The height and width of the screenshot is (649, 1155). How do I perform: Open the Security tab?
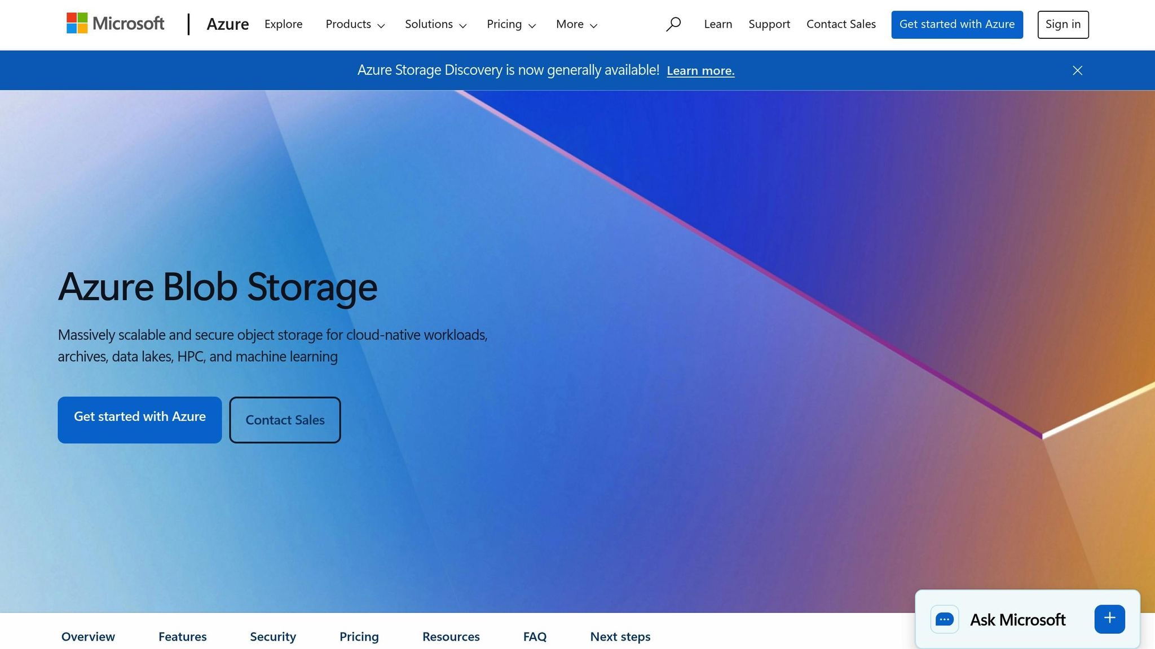(x=273, y=637)
